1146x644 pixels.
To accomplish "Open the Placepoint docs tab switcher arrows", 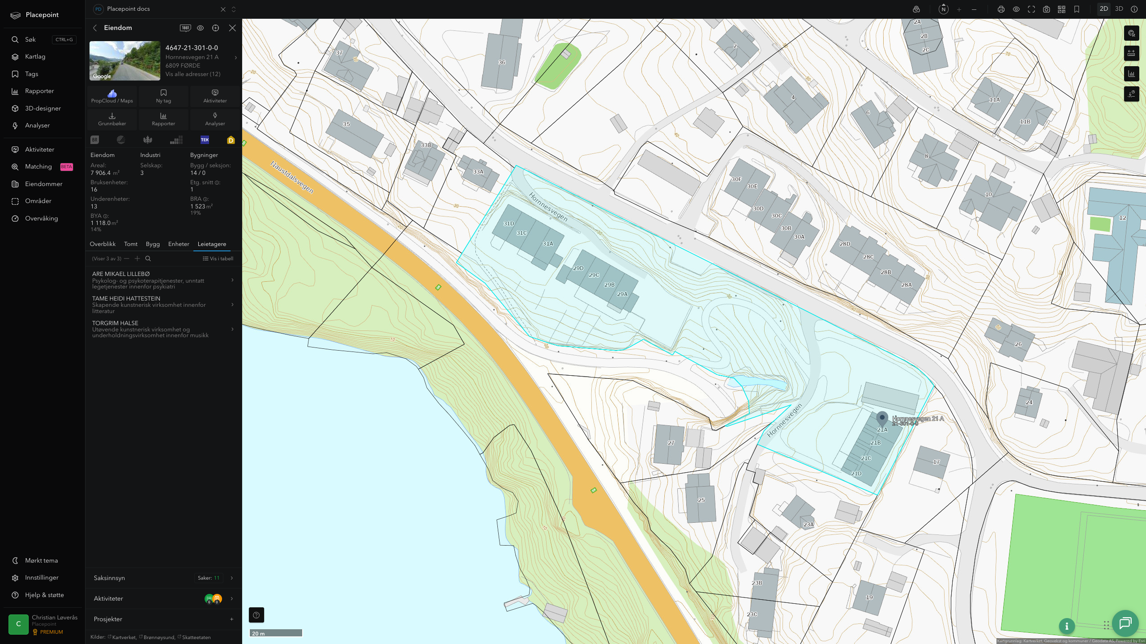I will pyautogui.click(x=233, y=9).
